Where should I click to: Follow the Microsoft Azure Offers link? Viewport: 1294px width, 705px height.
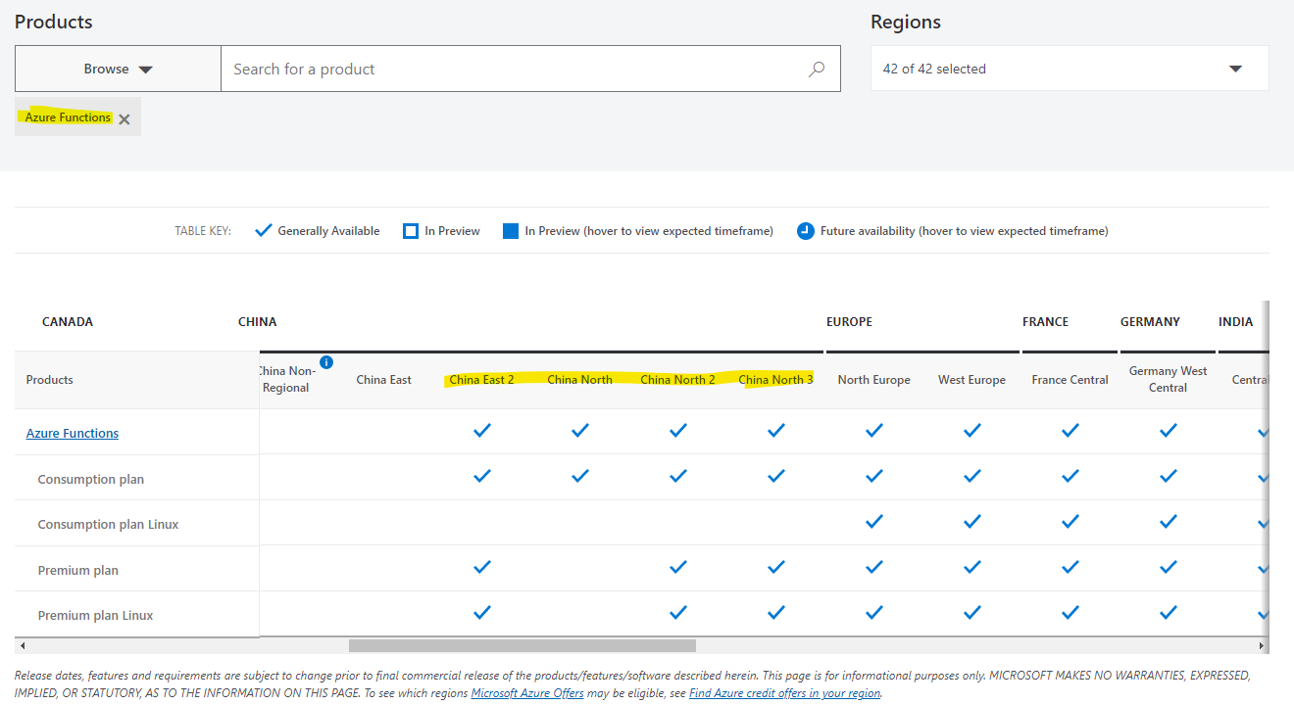[x=527, y=692]
